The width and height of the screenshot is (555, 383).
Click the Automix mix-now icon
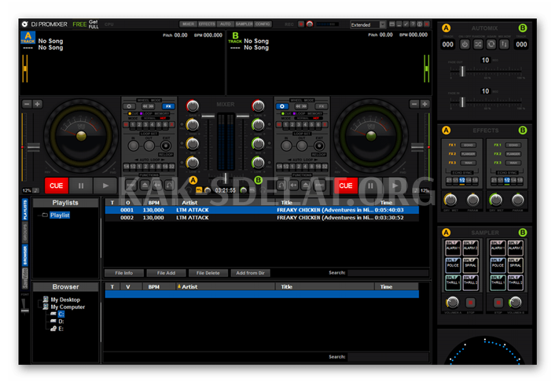tap(504, 44)
